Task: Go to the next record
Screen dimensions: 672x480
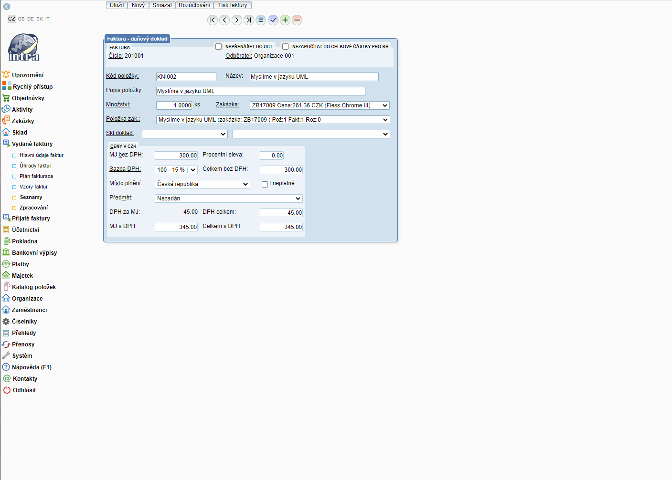Action: [237, 20]
